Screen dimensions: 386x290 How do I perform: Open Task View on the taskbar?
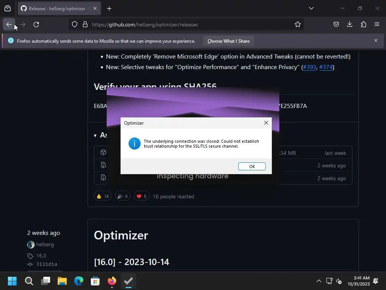point(46,281)
